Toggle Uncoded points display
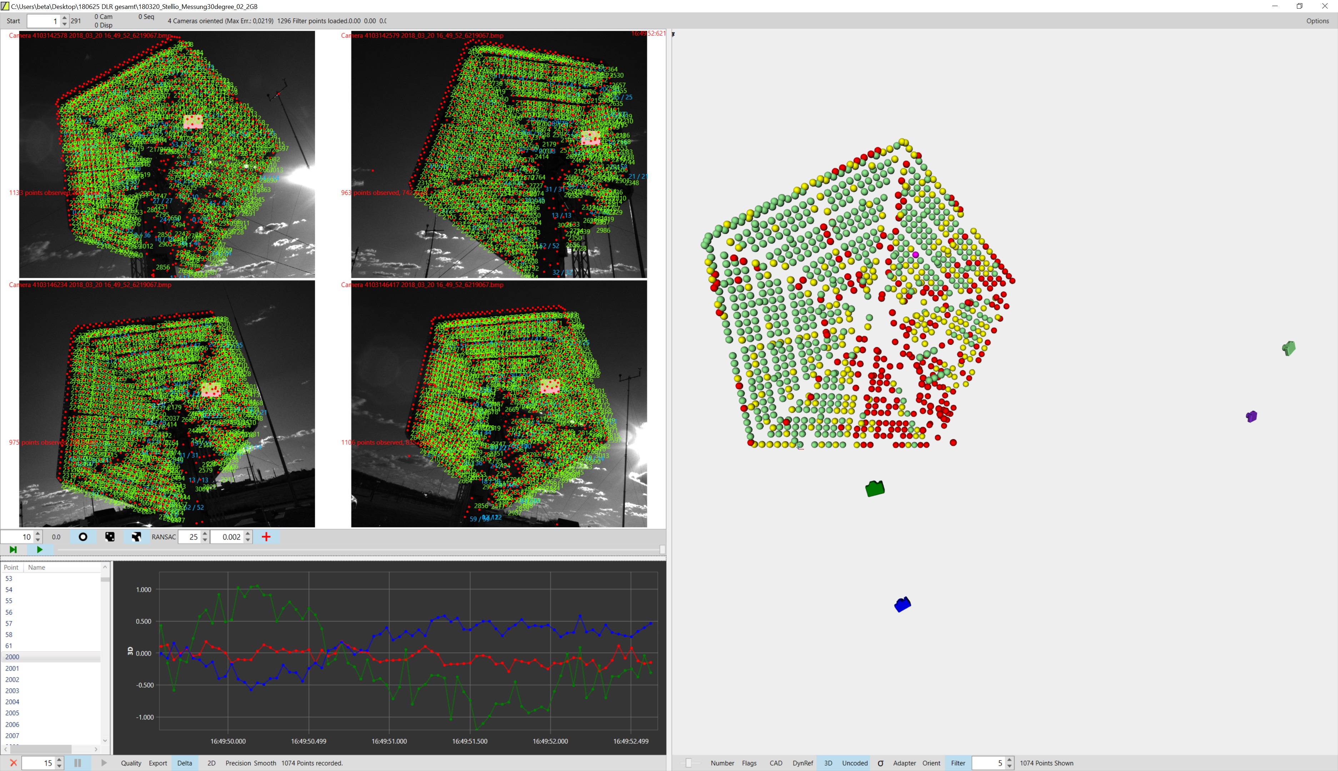1338x771 pixels. click(x=855, y=763)
